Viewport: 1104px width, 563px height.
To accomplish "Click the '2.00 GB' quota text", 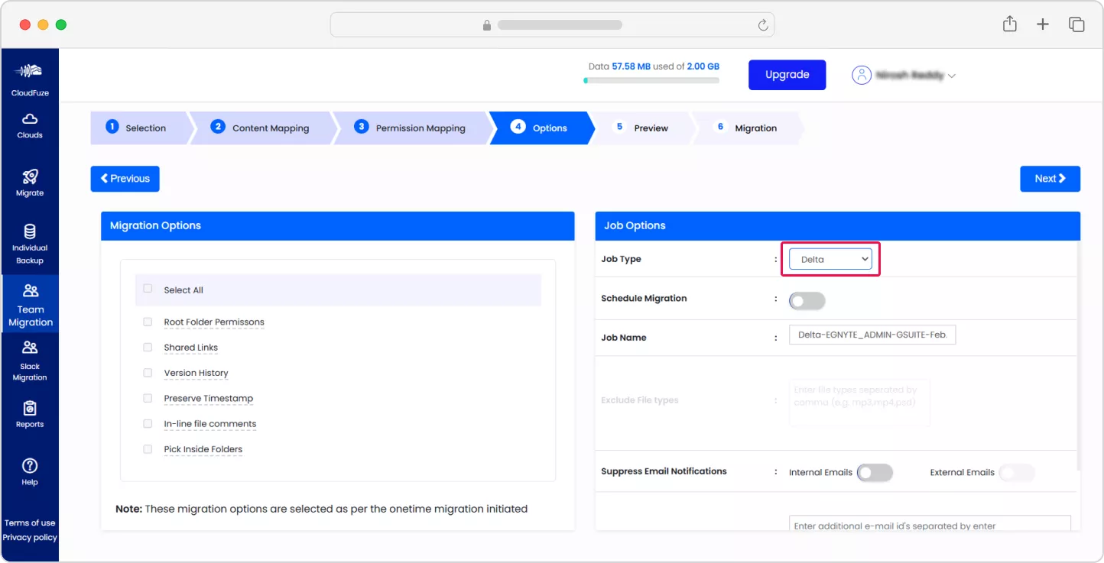I will coord(703,66).
